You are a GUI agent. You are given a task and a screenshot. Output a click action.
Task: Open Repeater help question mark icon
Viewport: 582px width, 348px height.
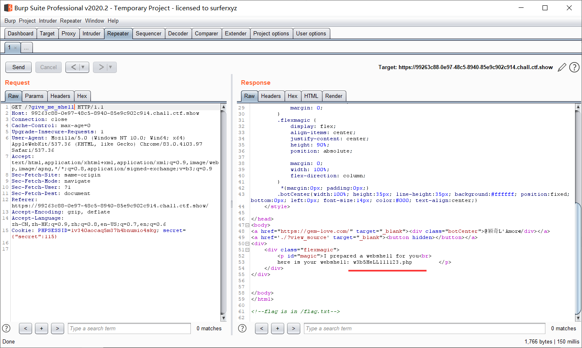coord(574,67)
